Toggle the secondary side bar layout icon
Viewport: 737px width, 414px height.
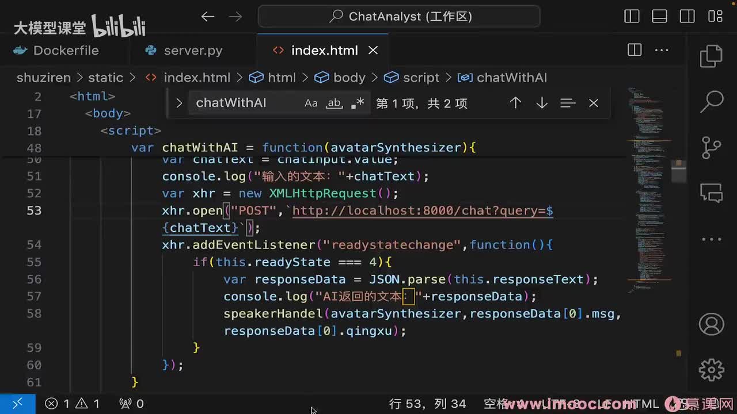coord(687,16)
